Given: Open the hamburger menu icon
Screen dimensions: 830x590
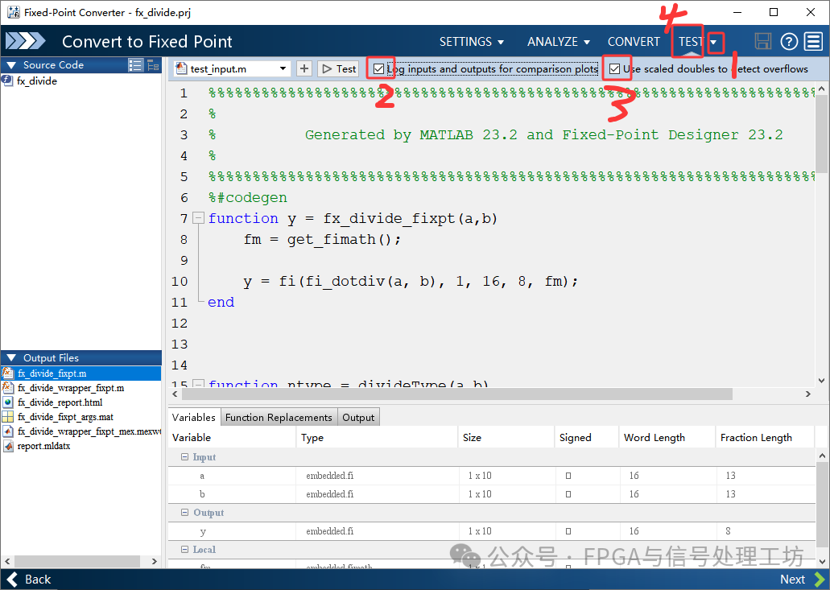Looking at the screenshot, I should [814, 41].
